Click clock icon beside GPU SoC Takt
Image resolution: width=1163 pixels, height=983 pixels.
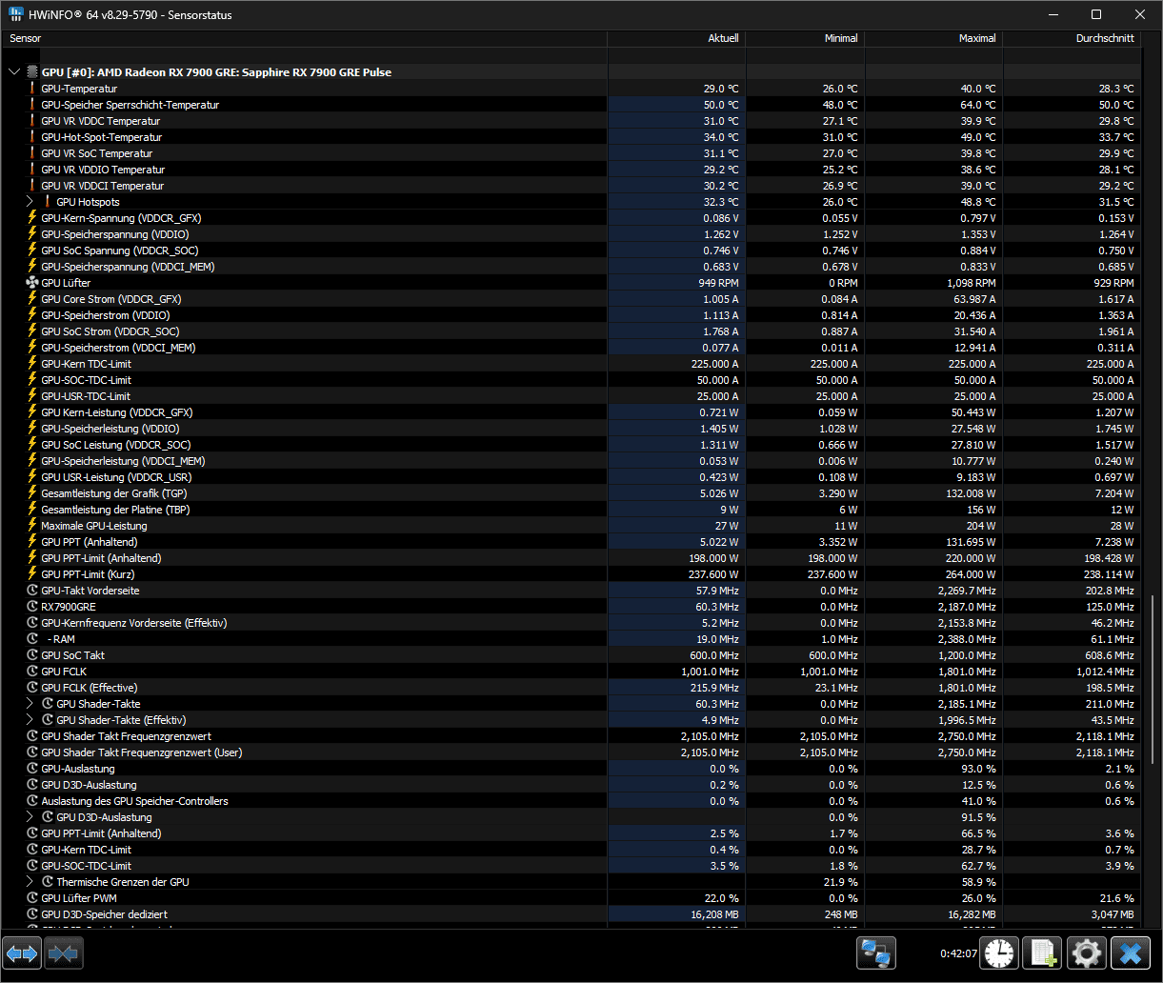point(31,655)
